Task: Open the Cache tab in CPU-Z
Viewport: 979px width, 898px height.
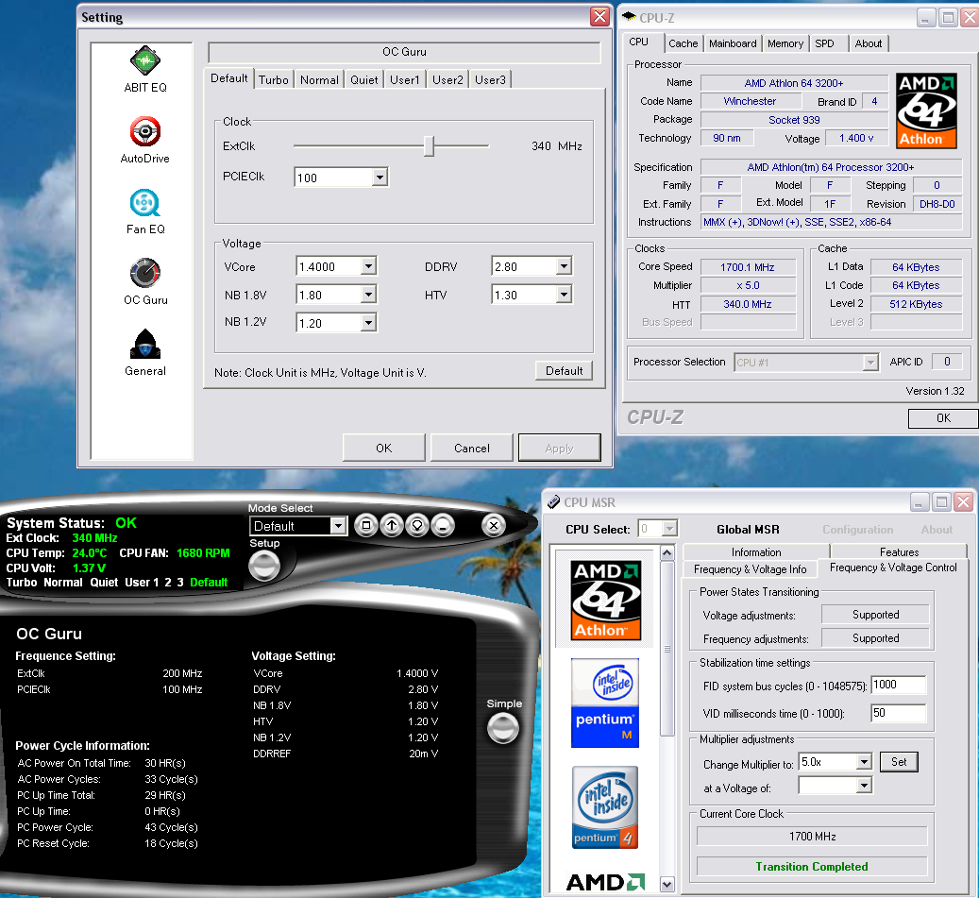Action: pos(684,43)
